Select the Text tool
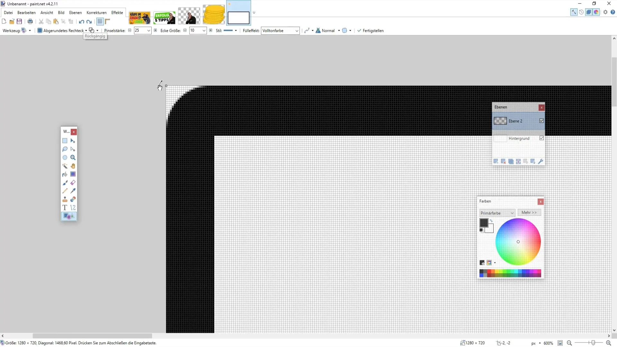 (65, 208)
